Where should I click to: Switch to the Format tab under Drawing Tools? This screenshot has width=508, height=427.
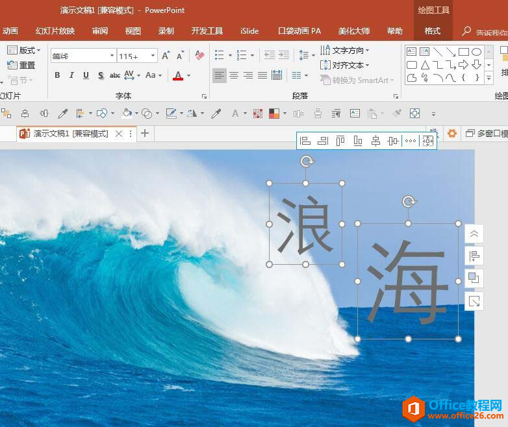433,31
